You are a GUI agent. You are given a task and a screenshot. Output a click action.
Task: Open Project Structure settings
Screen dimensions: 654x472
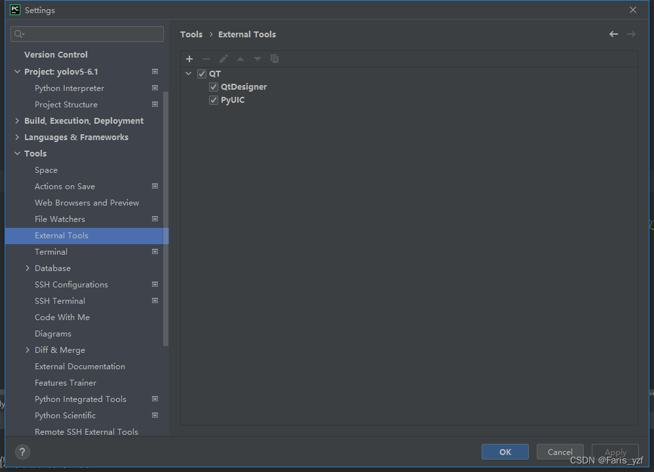tap(66, 105)
